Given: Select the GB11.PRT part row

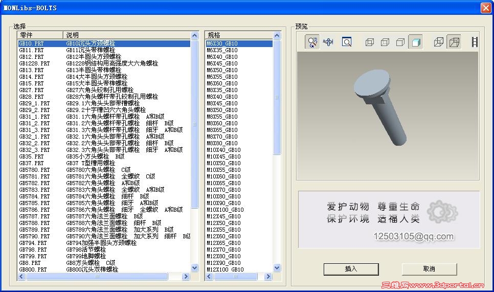Looking at the screenshot, I should point(104,50).
